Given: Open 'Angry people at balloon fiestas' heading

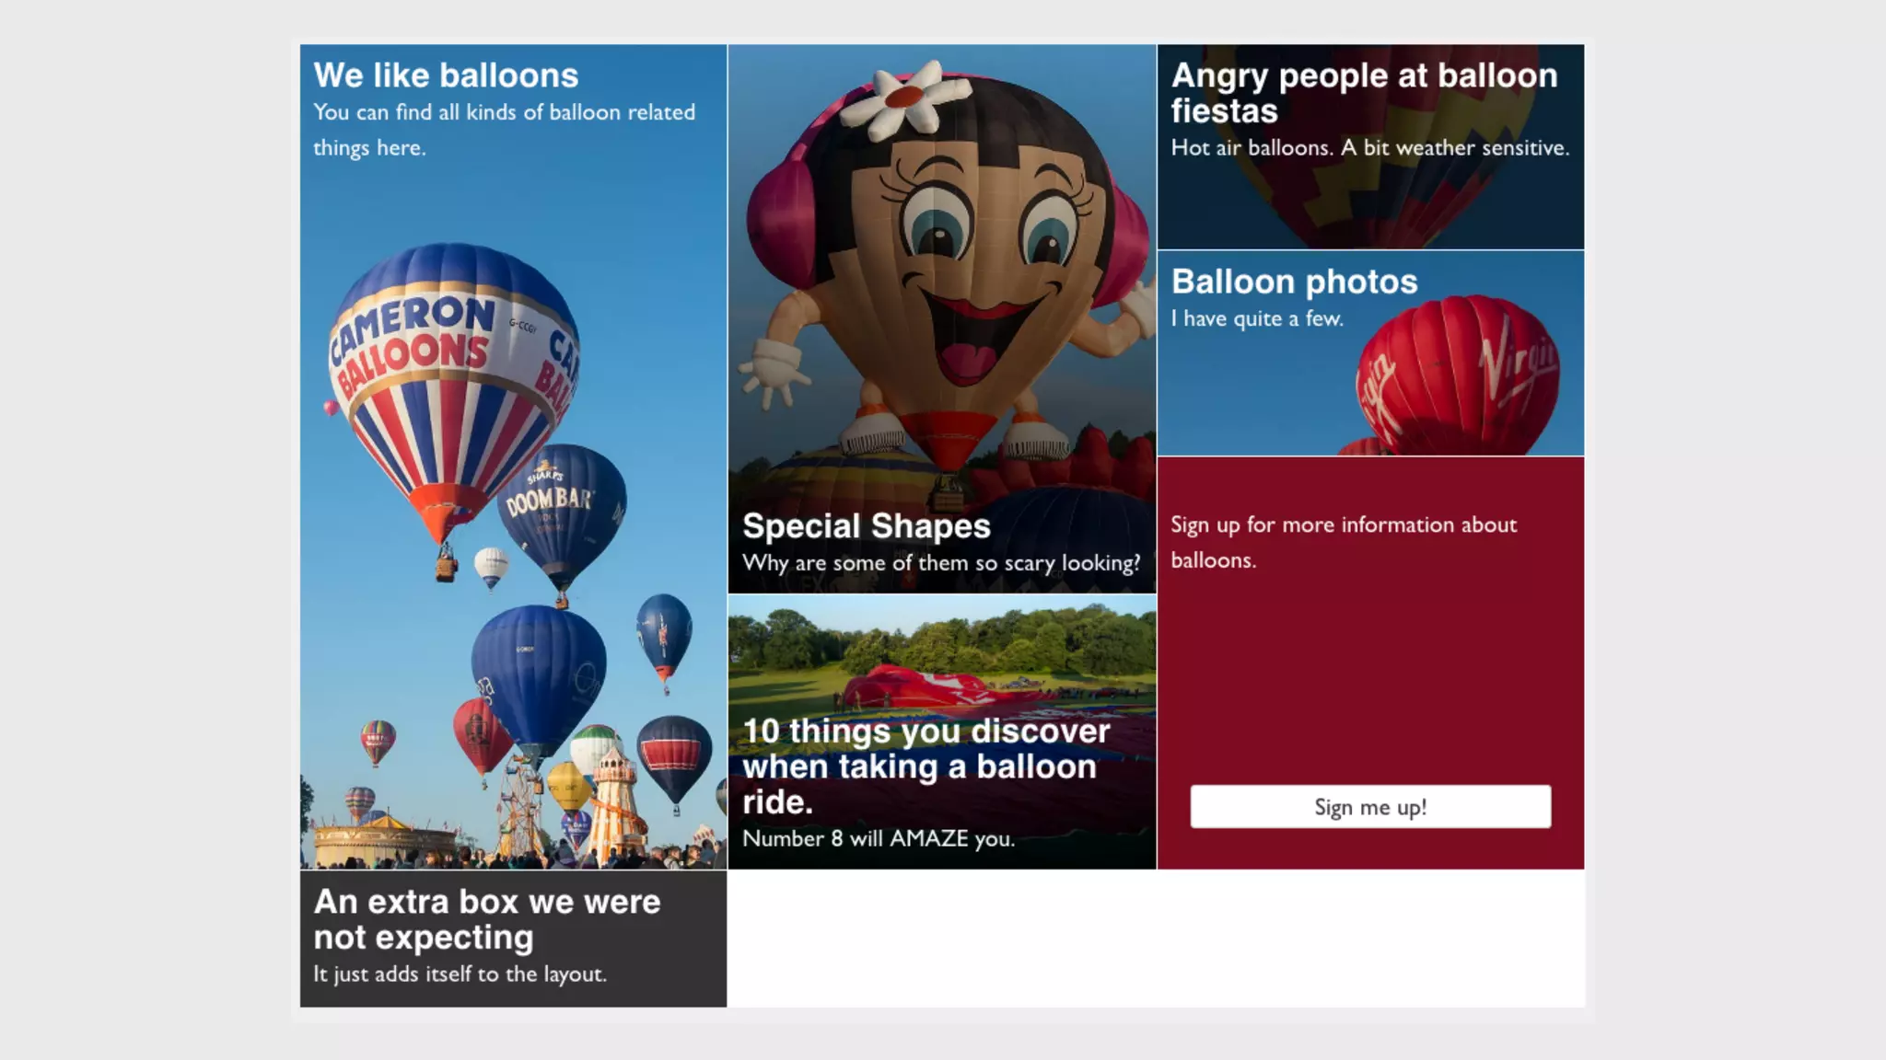Looking at the screenshot, I should (1363, 92).
